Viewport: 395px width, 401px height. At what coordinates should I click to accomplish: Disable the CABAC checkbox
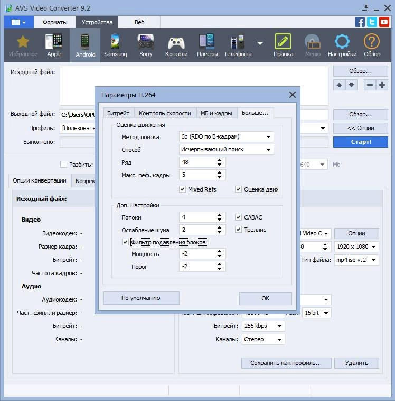(238, 217)
